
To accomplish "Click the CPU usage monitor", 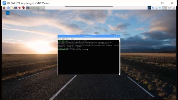I will click(164, 8).
